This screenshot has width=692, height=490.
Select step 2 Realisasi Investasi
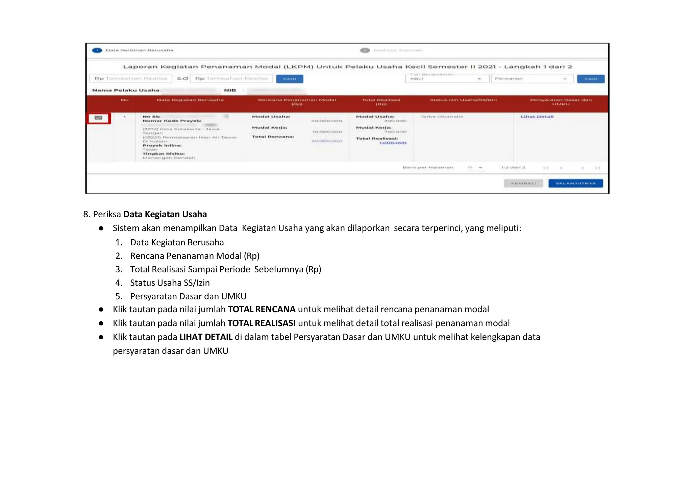click(x=391, y=50)
